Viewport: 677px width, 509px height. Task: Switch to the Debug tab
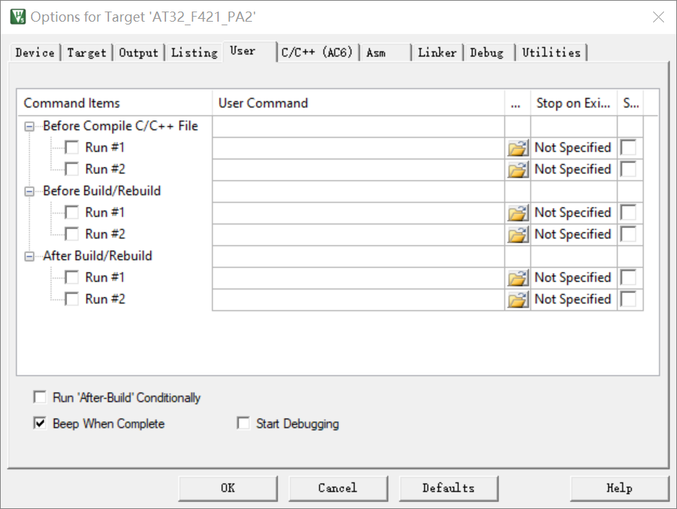click(x=489, y=53)
